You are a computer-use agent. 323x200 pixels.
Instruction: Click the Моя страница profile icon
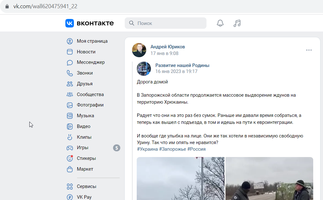coord(70,41)
